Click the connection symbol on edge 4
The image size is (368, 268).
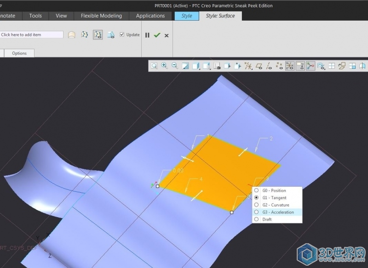[x=197, y=195]
